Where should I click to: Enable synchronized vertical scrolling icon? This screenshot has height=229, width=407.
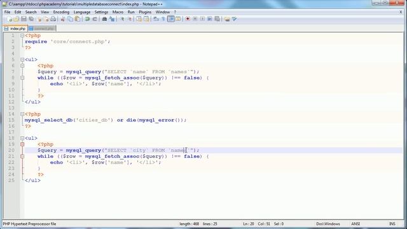click(x=139, y=19)
